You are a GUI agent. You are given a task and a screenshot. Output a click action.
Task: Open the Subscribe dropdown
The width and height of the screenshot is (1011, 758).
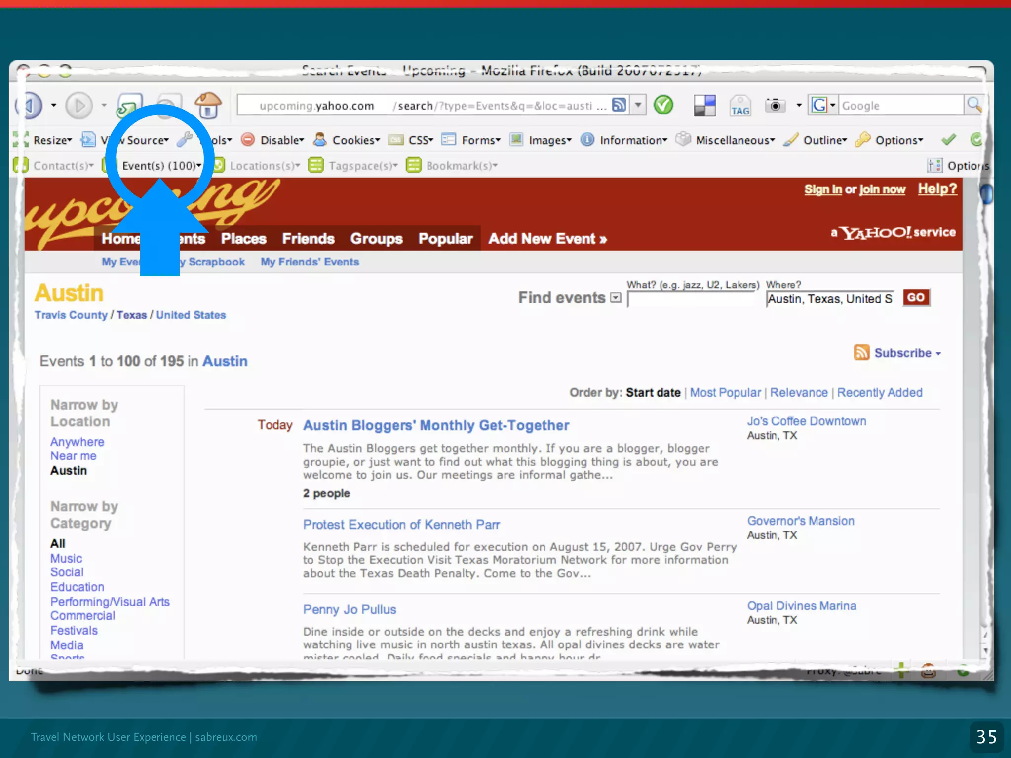pos(907,353)
